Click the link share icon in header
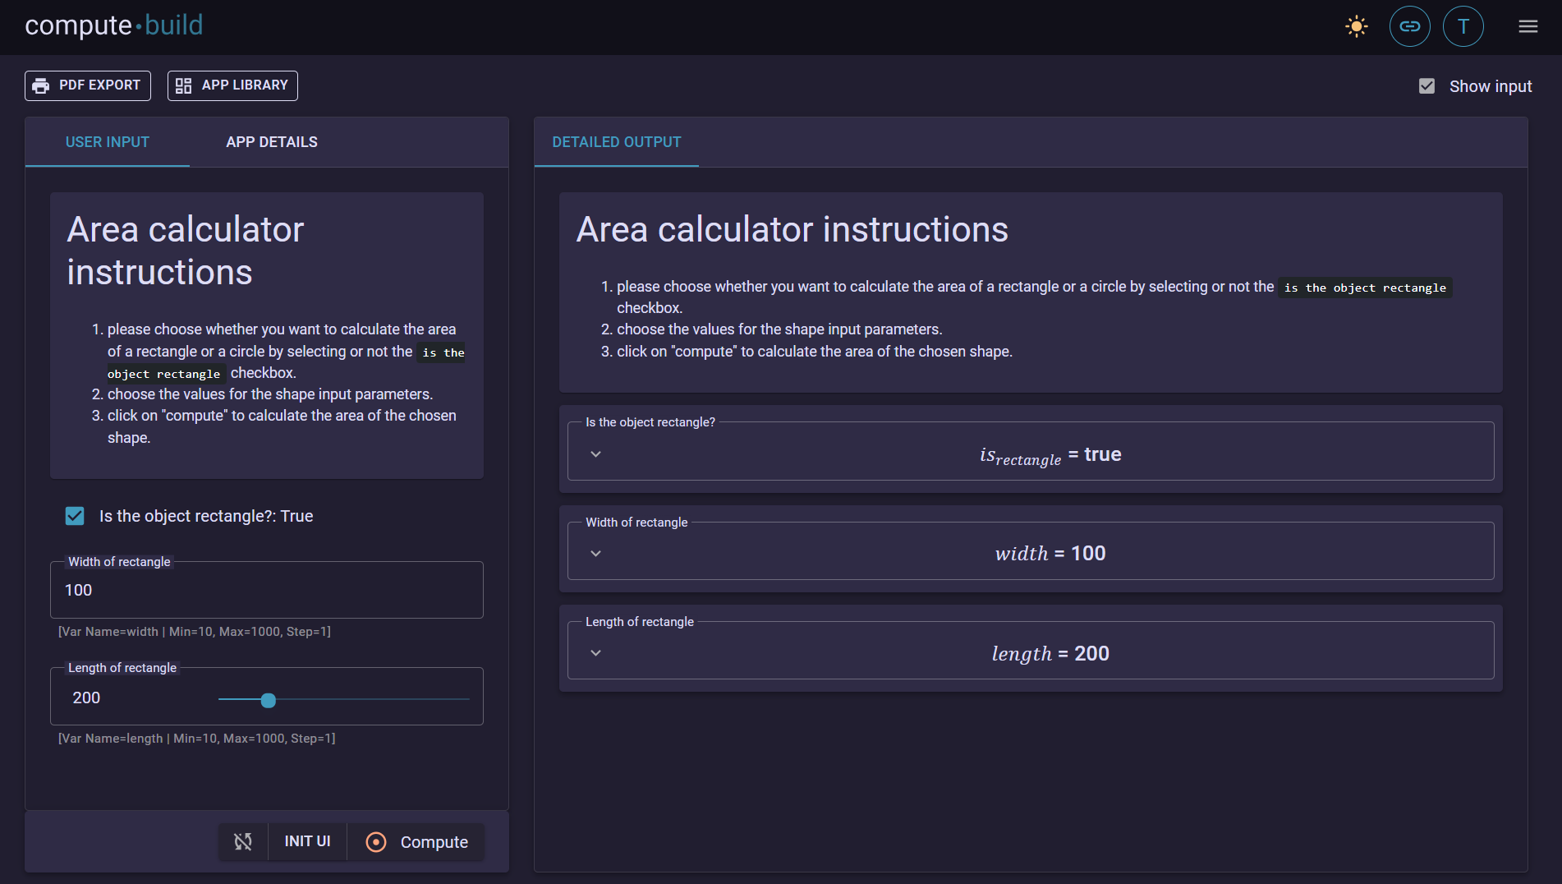 coord(1409,27)
